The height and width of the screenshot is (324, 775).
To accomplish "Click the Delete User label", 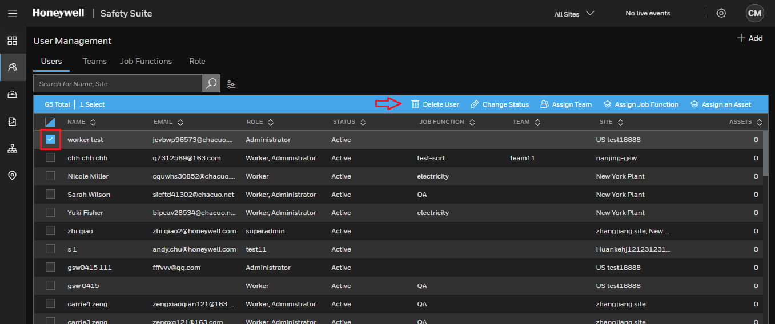I will pyautogui.click(x=441, y=104).
